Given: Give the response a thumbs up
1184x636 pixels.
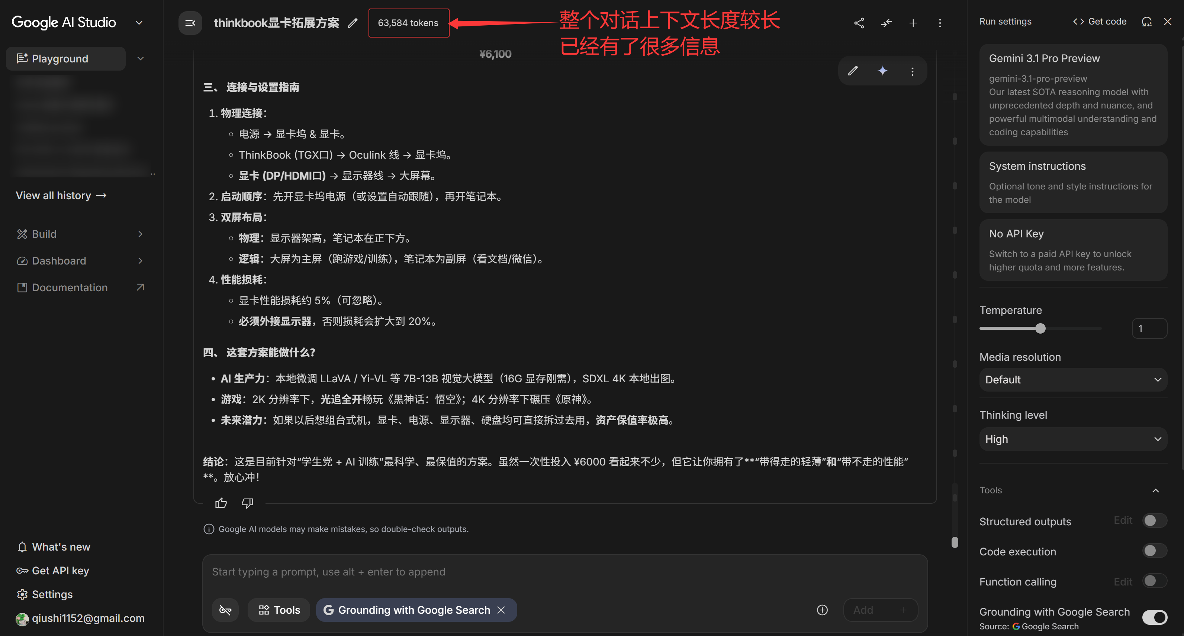Looking at the screenshot, I should click(x=221, y=503).
